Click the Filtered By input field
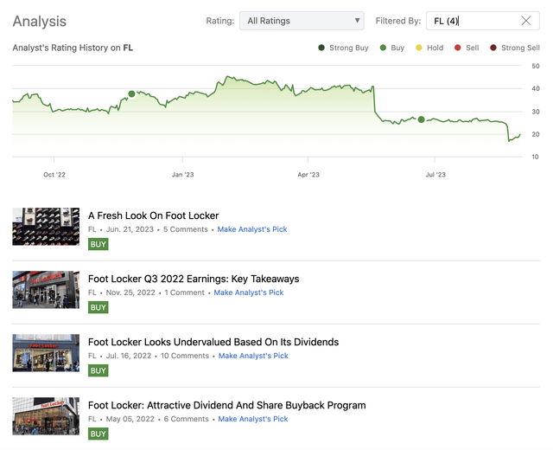Viewport: 553px width, 450px height. click(x=482, y=21)
